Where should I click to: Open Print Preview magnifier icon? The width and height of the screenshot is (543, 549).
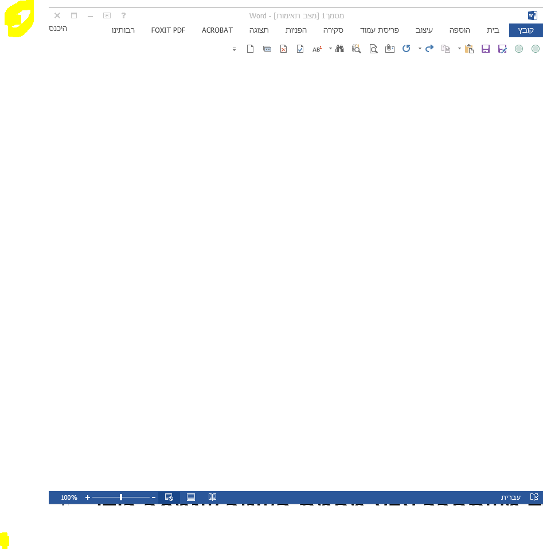tap(373, 49)
